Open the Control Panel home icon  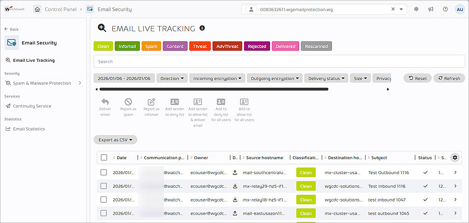[x=37, y=9]
